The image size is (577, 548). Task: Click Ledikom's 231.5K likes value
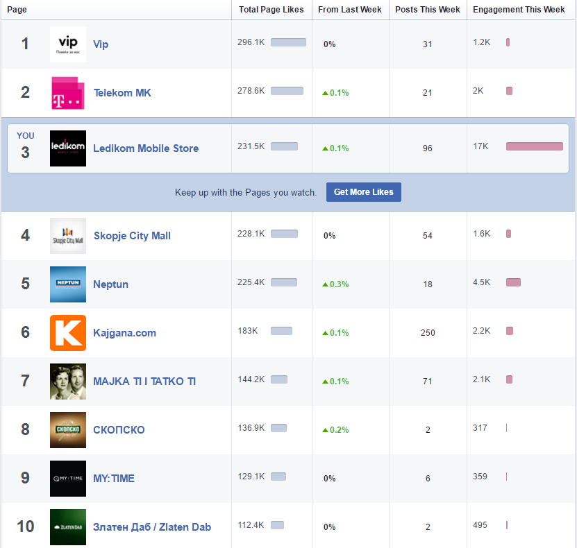(251, 146)
